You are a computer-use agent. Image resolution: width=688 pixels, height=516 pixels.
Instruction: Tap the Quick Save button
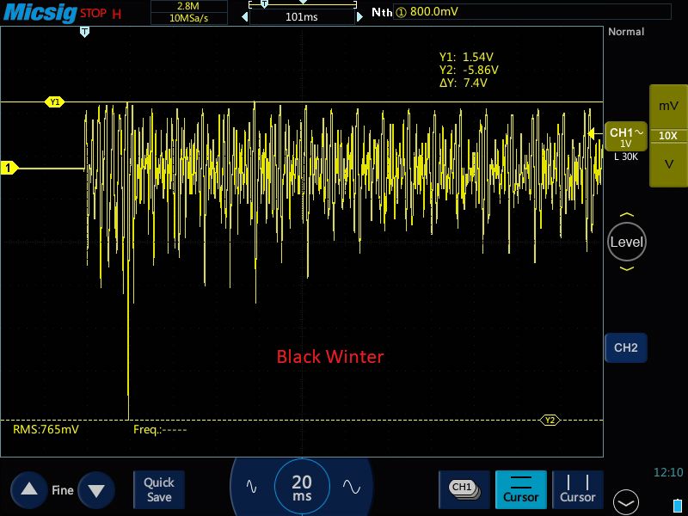coord(159,490)
